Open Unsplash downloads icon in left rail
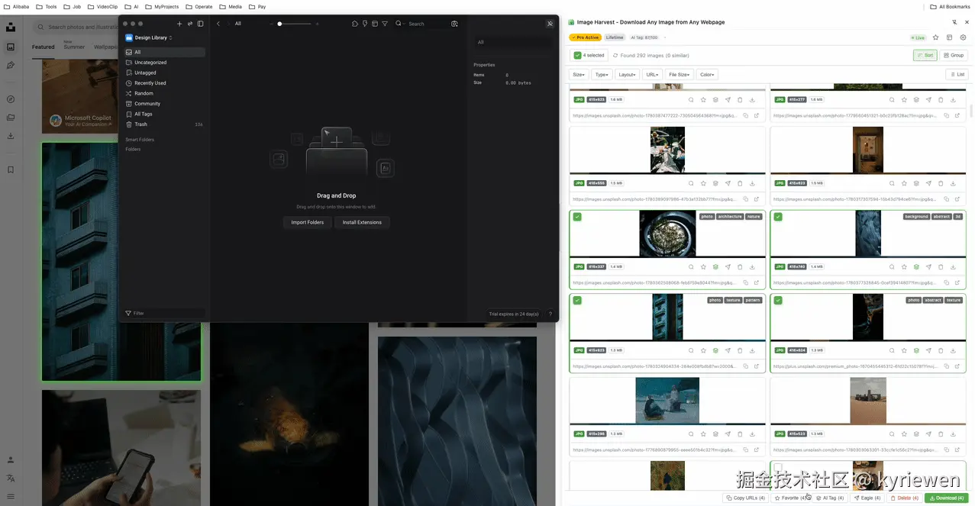975x506 pixels. (11, 136)
